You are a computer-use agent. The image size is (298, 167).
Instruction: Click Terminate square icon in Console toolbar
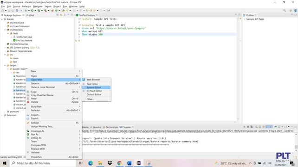tap(244, 127)
